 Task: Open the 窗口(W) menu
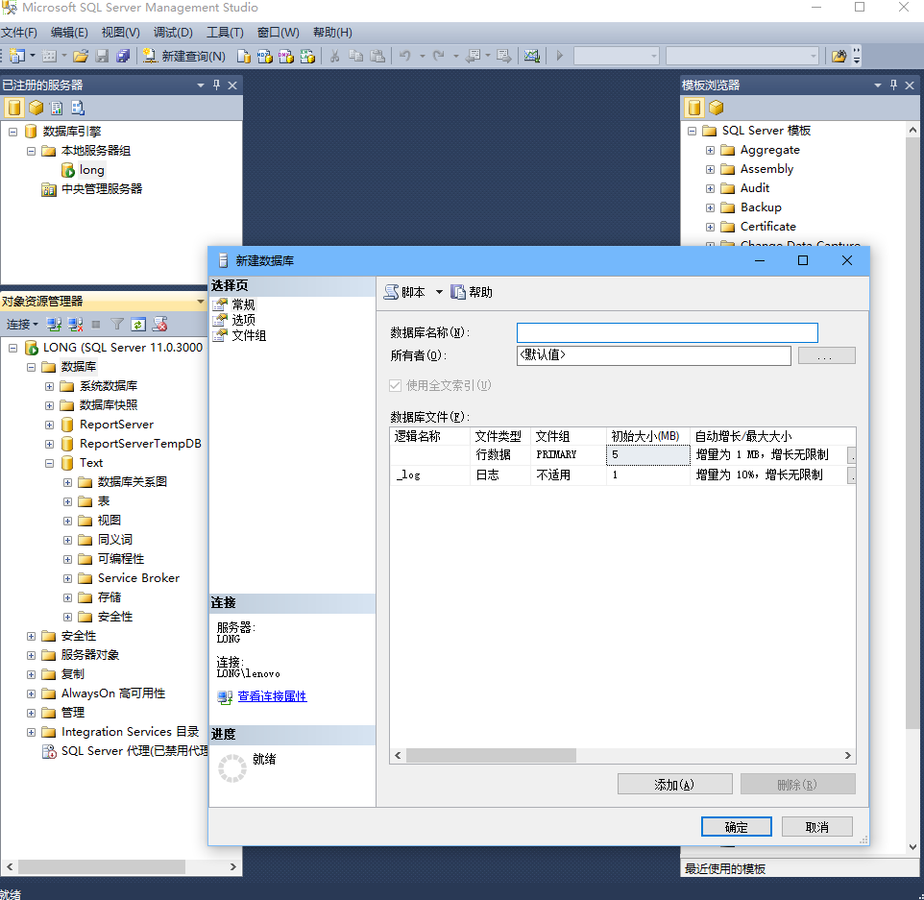[279, 33]
